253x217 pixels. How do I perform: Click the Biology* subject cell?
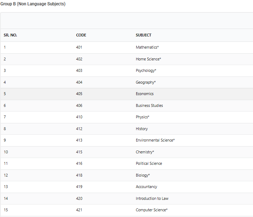tap(143, 175)
